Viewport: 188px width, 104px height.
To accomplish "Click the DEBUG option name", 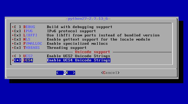I will tap(29, 27).
